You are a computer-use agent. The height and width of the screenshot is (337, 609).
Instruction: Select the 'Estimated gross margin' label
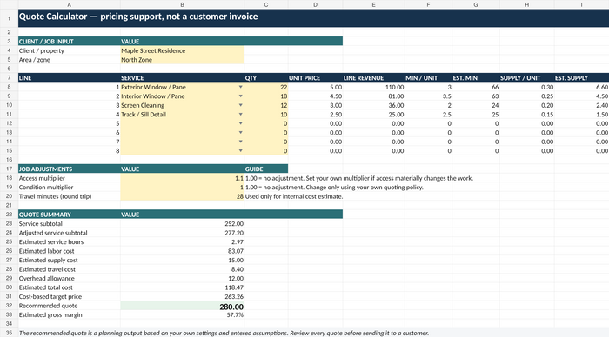pos(50,315)
